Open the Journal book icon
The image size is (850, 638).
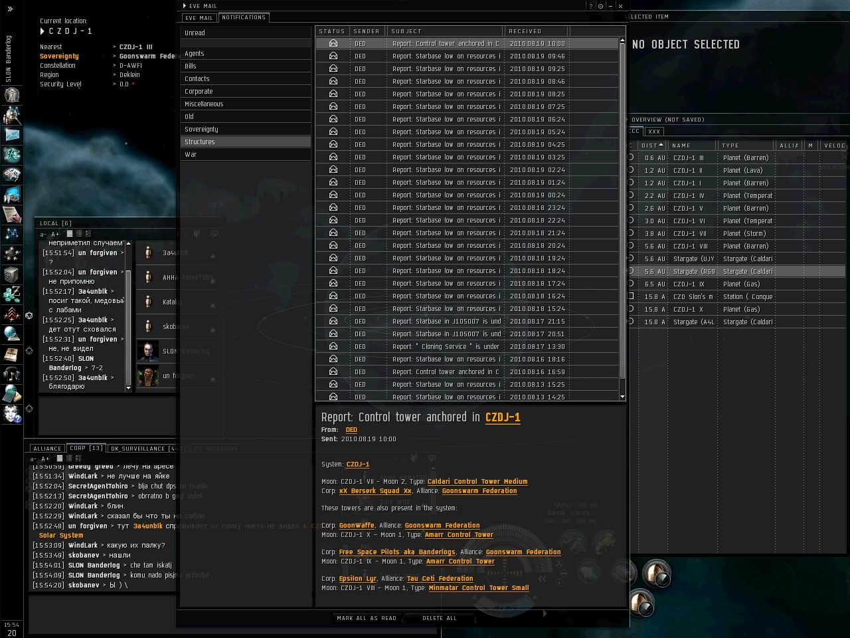pyautogui.click(x=12, y=354)
